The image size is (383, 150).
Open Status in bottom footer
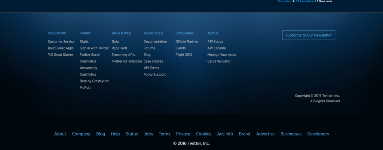point(132,134)
